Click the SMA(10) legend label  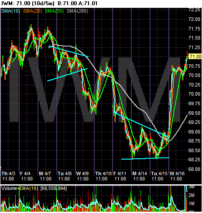click(x=10, y=11)
